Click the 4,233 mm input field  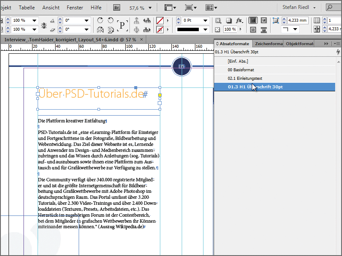[x=298, y=20]
